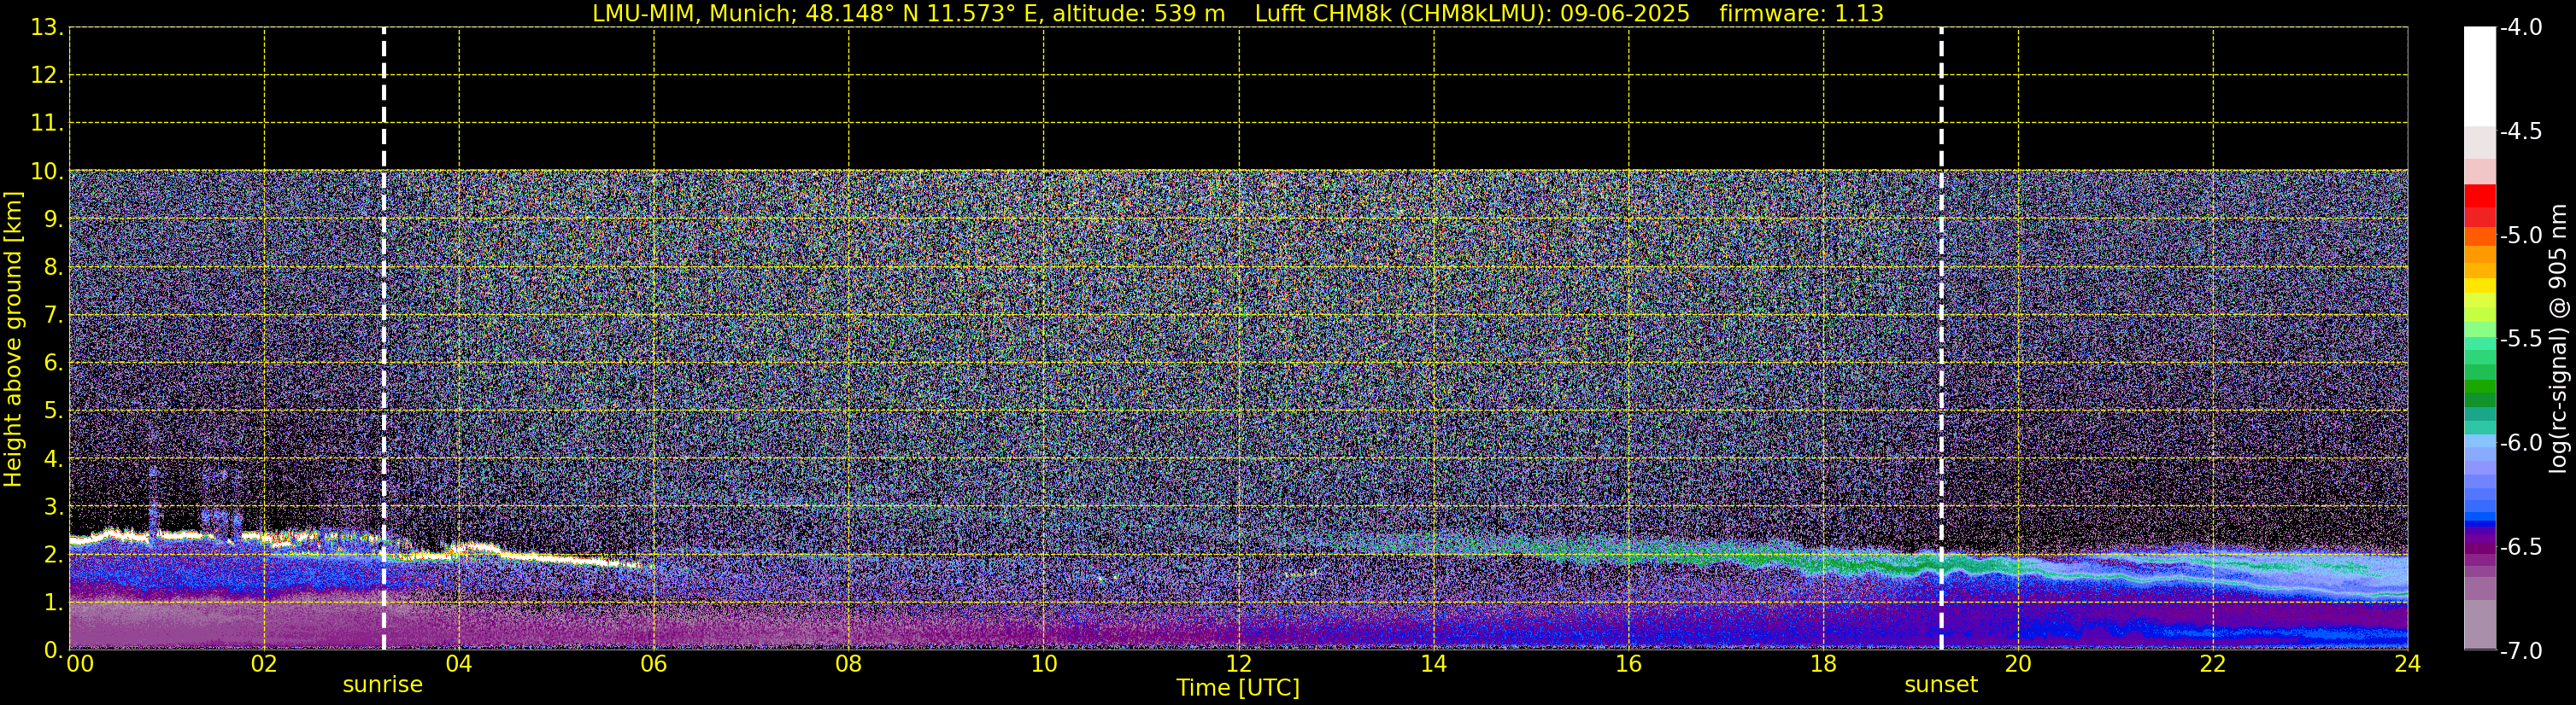Click the '0.' height axis tick label
This screenshot has width=2576, height=705.
[x=53, y=650]
